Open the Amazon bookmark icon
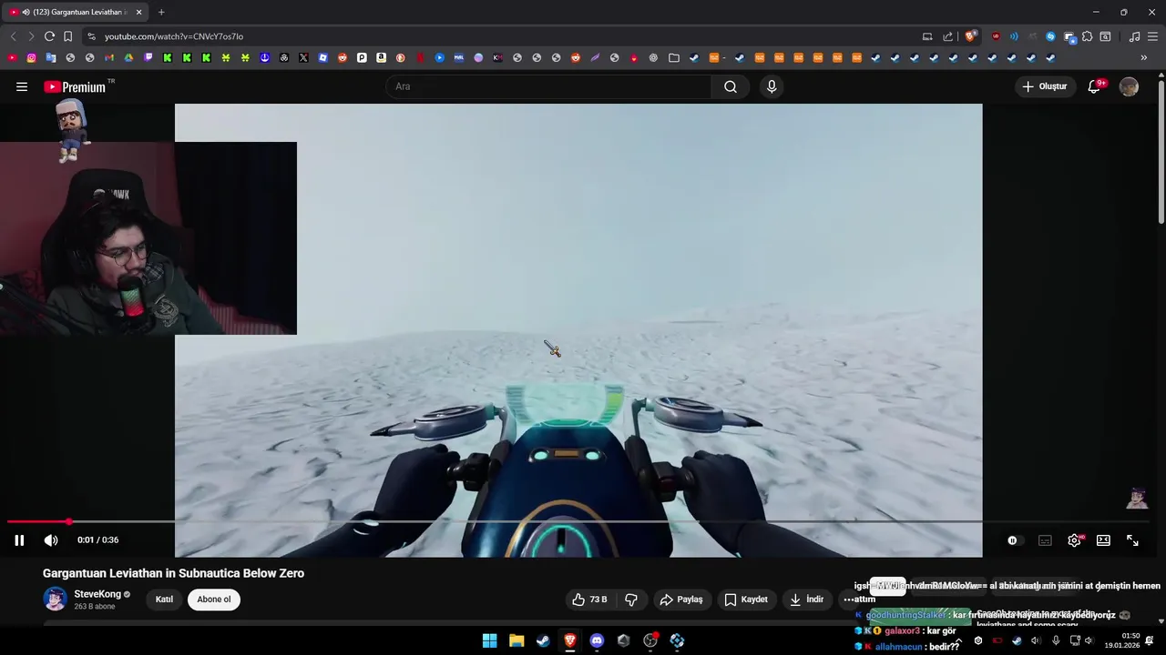 (x=382, y=57)
